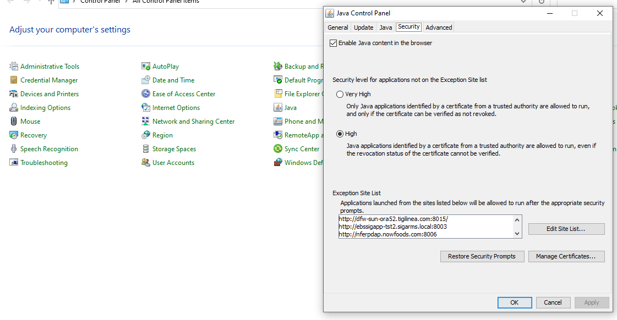Open Storage Spaces icon
617x320 pixels.
[146, 148]
